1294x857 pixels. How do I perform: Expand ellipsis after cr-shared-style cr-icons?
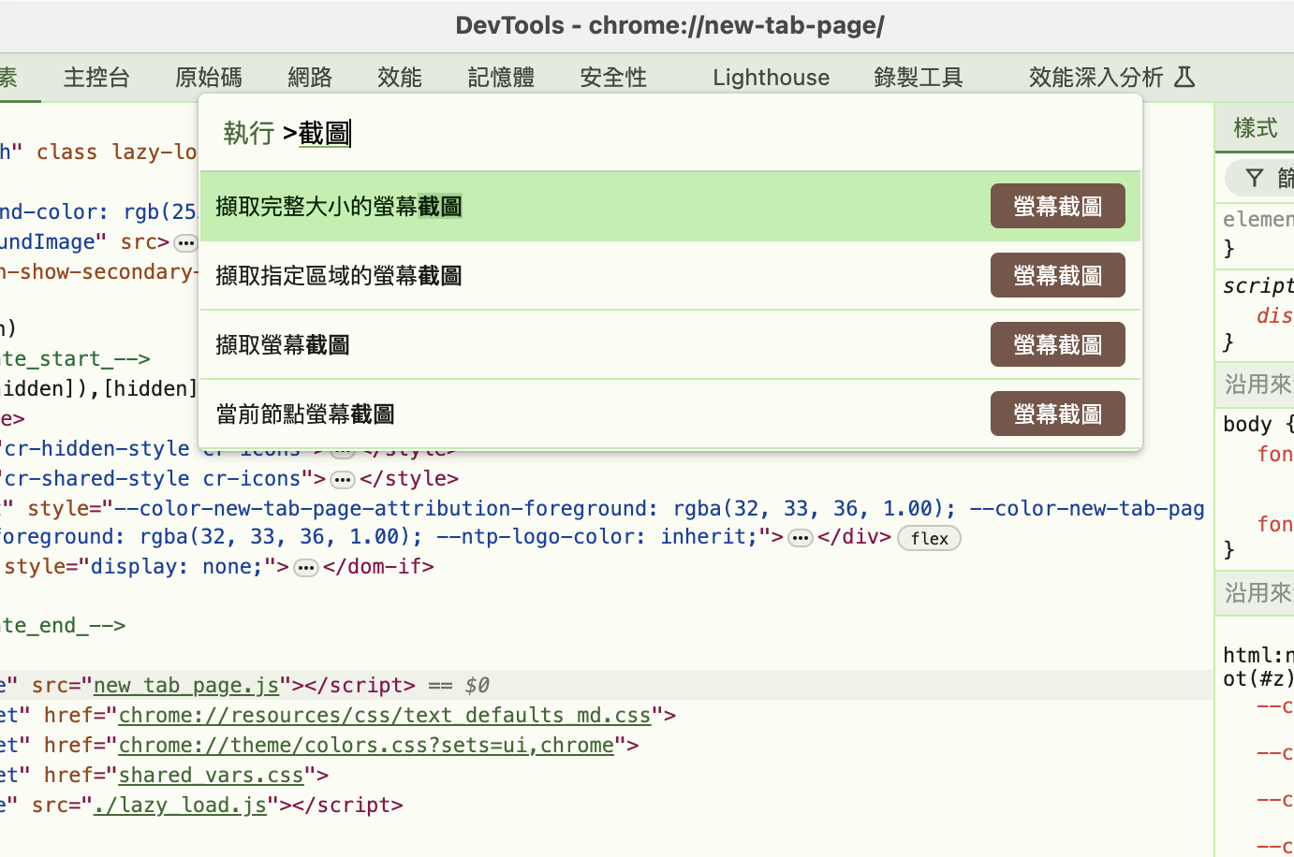click(x=343, y=480)
